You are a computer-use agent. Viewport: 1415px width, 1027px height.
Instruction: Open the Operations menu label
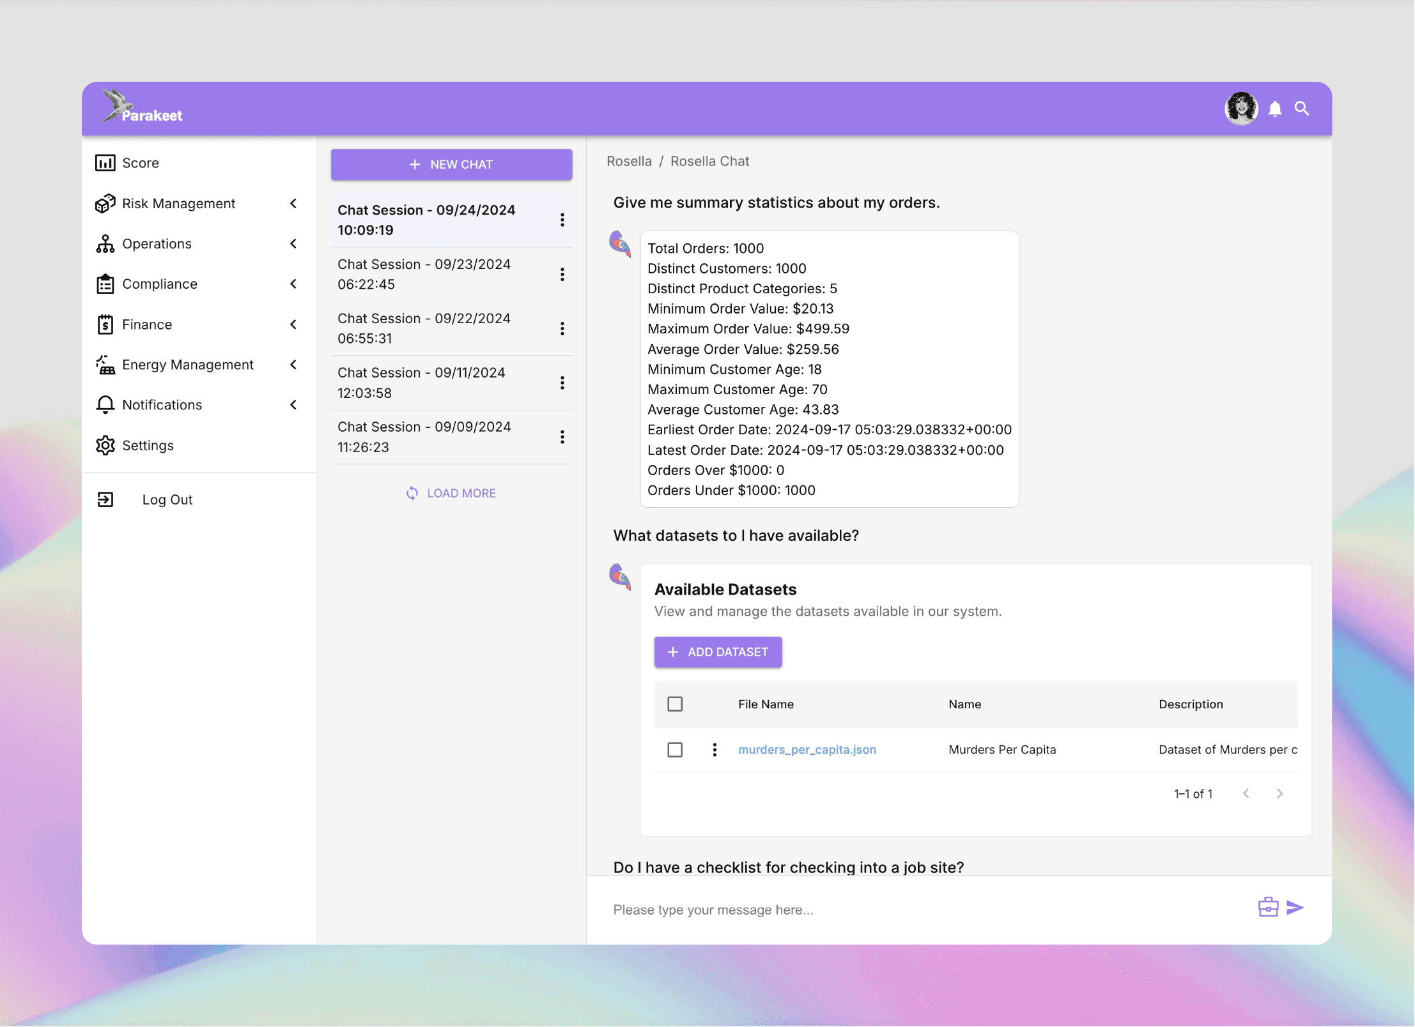click(x=157, y=244)
